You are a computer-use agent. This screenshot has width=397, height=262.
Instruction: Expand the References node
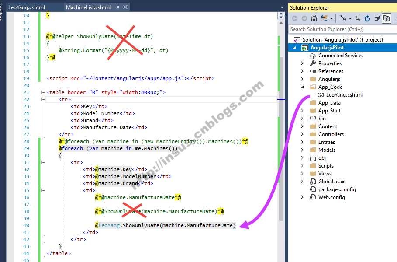(x=302, y=71)
